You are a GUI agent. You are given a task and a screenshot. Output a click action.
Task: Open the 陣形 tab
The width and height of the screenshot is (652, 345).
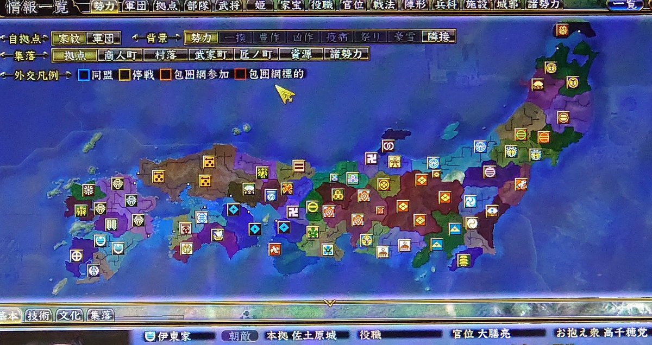[416, 5]
